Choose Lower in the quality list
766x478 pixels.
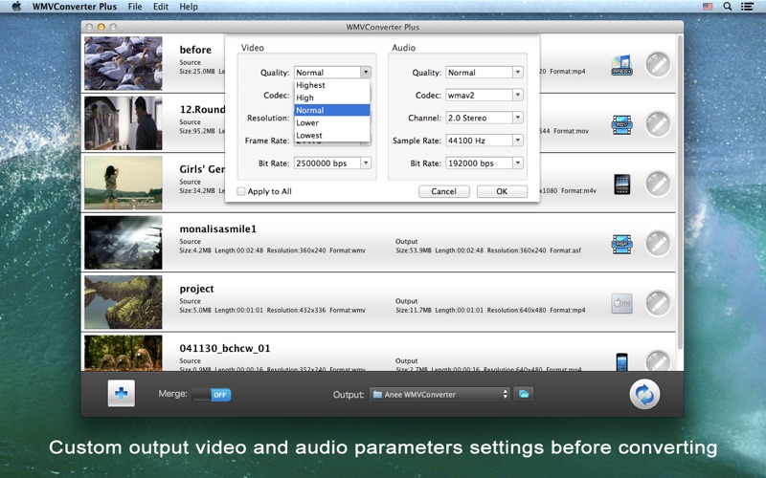click(x=331, y=123)
